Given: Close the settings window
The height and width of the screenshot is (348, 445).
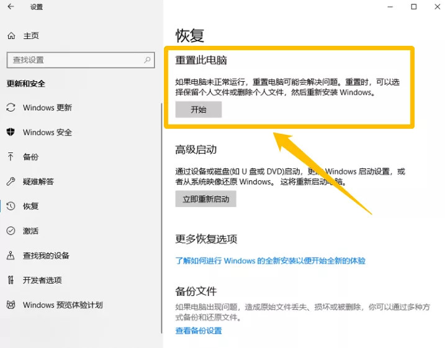Looking at the screenshot, I should pos(438,7).
